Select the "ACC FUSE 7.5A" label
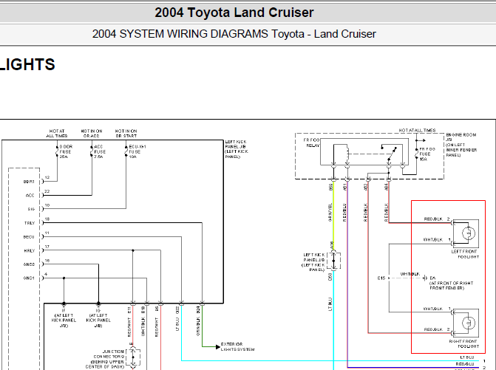 pyautogui.click(x=100, y=151)
